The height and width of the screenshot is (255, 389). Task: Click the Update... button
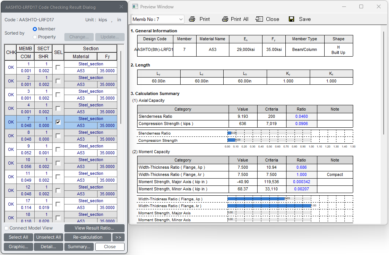[110, 37]
